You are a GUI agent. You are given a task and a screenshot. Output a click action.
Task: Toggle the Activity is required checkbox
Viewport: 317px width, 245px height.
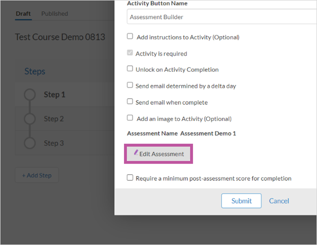click(130, 53)
